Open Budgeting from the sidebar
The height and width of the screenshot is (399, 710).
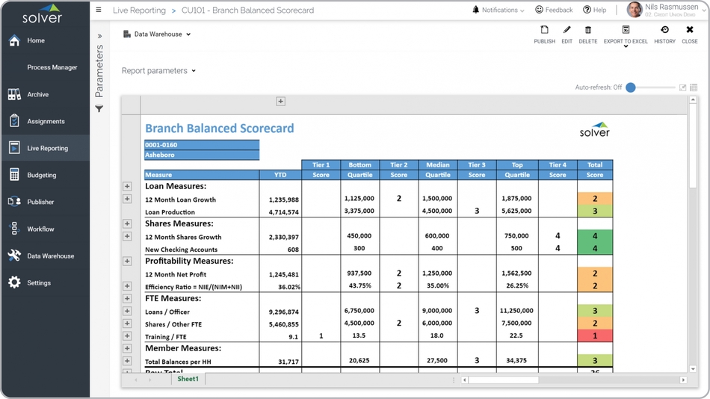[42, 175]
